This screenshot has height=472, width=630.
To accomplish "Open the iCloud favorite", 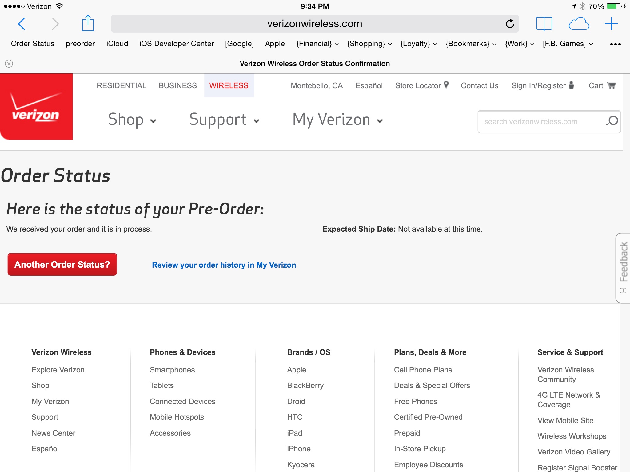I will 117,44.
